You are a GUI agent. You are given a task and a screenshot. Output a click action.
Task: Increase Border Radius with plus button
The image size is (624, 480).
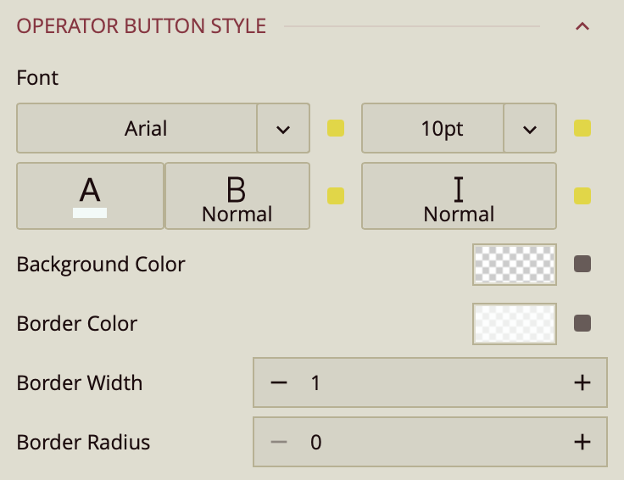[582, 442]
